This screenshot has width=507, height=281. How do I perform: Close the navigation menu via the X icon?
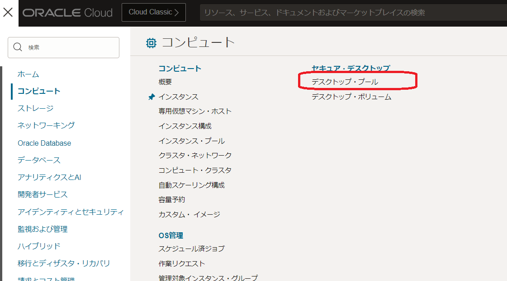point(8,12)
